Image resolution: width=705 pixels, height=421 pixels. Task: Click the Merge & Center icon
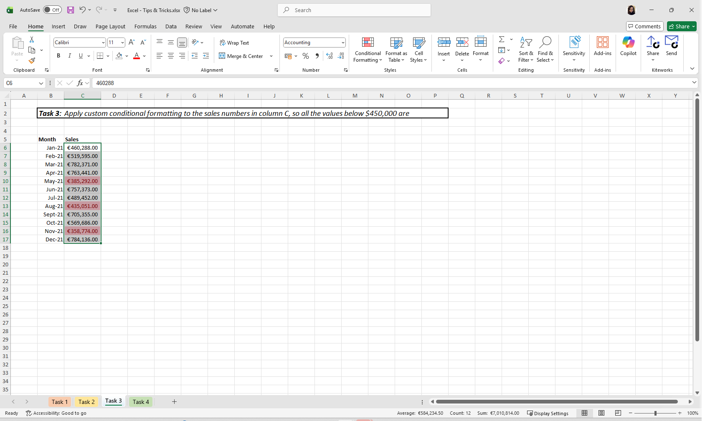pos(222,56)
